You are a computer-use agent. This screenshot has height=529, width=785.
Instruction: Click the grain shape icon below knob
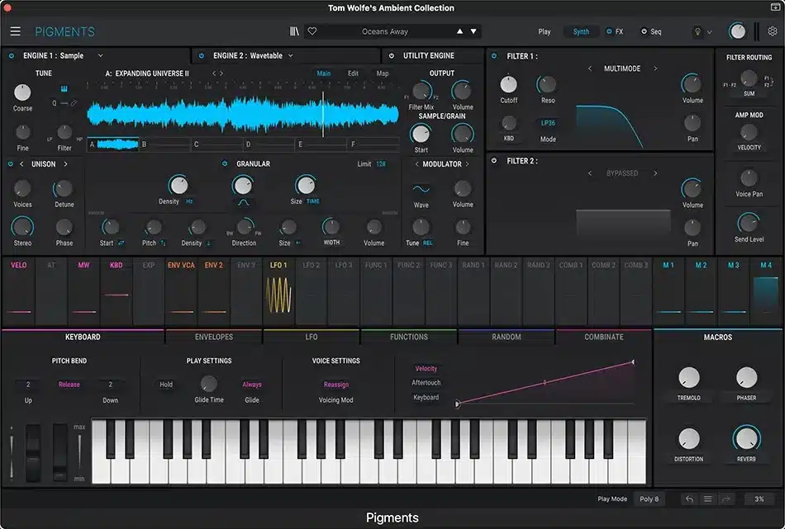coord(243,202)
